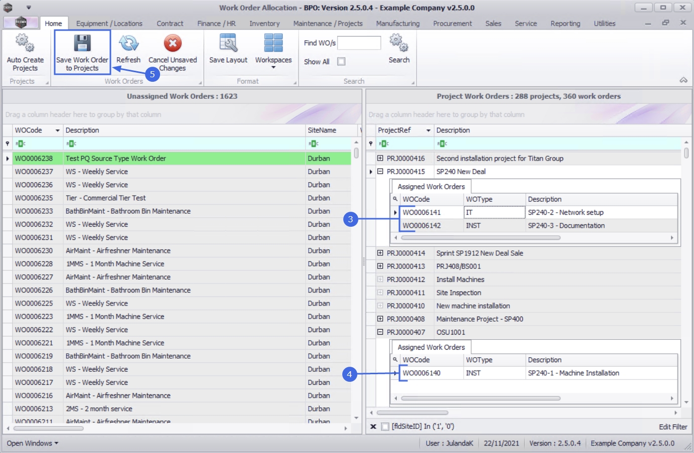Click the title bar app icon
This screenshot has height=453, width=694.
8,8
